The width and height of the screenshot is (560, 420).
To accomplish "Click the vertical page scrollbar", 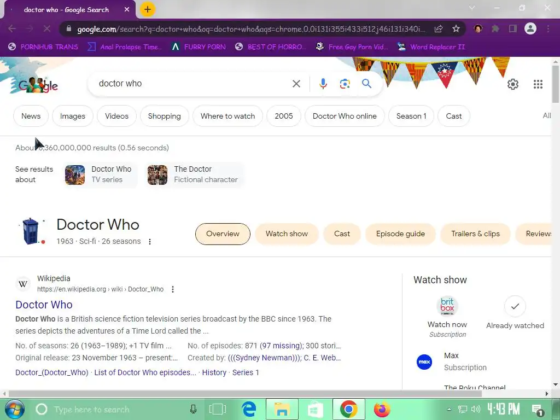I will [x=556, y=83].
